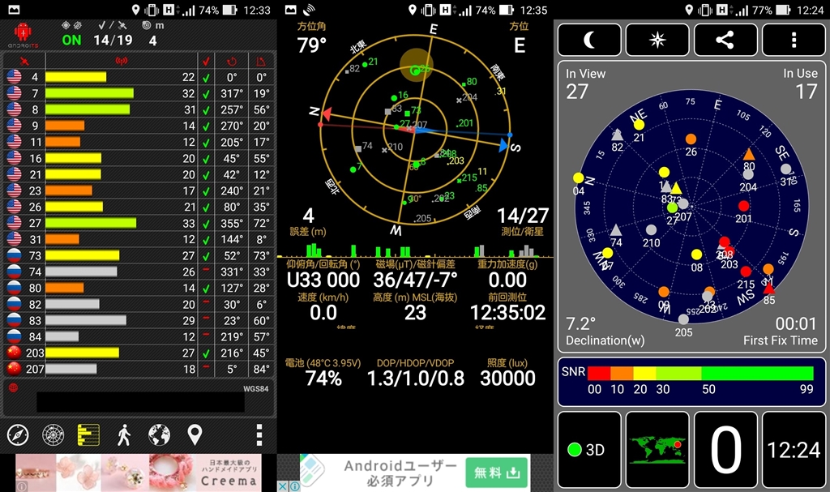Close the Android ad using the X icon
The width and height of the screenshot is (830, 492).
(x=283, y=486)
